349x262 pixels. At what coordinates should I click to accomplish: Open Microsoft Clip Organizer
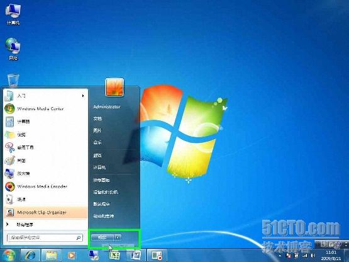pyautogui.click(x=45, y=212)
